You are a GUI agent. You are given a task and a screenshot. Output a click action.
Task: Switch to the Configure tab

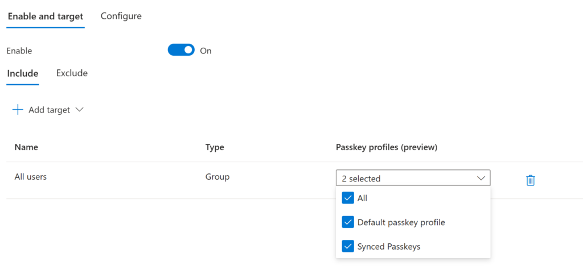pos(121,16)
